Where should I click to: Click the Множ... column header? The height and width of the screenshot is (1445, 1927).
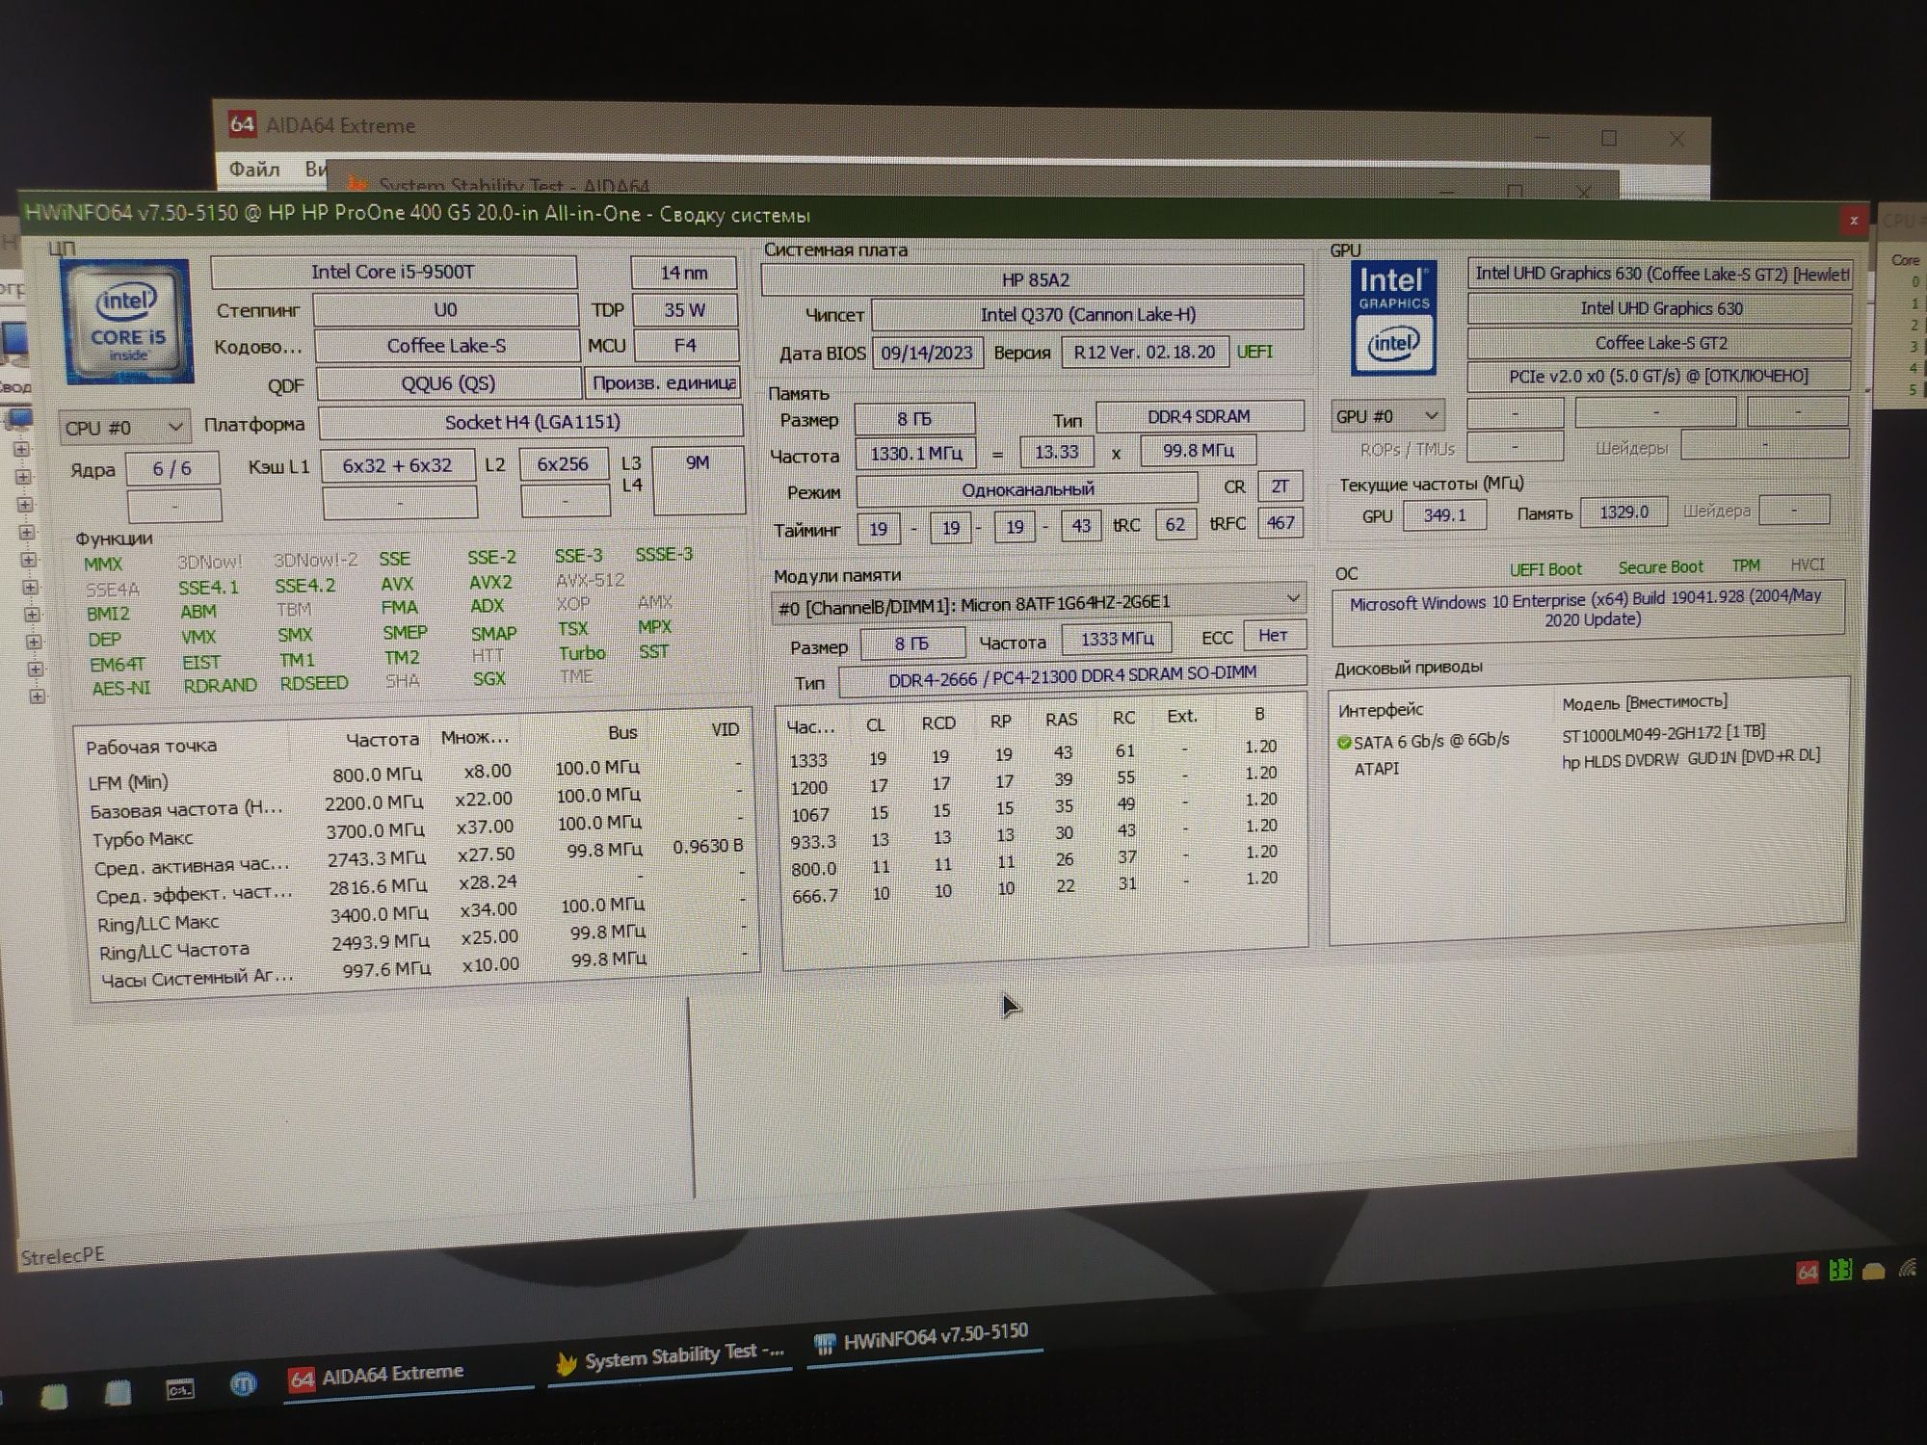[x=475, y=738]
